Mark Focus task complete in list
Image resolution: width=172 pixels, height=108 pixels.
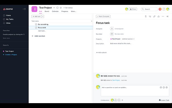click(36, 28)
